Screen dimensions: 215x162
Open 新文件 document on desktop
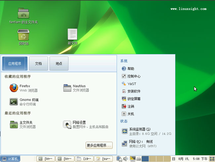pyautogui.click(x=72, y=36)
